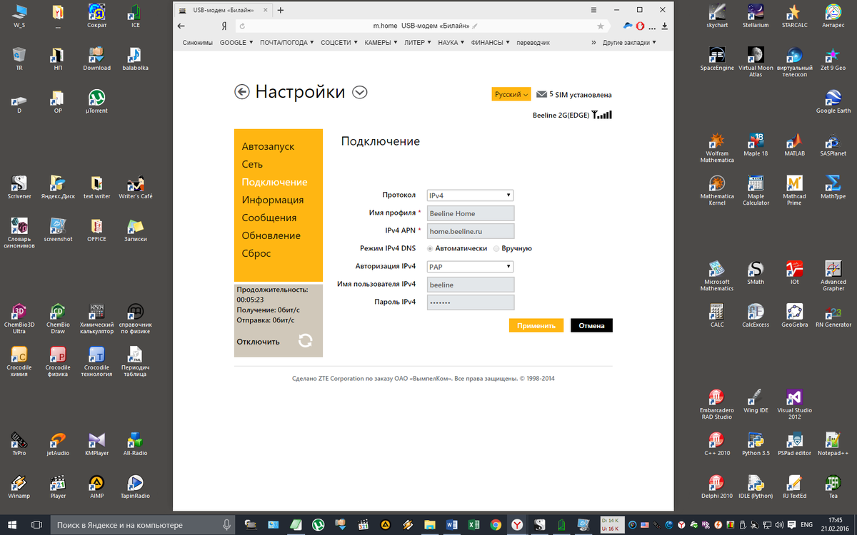This screenshot has height=535, width=857.
Task: Click Отключить to disconnect modem
Action: 259,342
